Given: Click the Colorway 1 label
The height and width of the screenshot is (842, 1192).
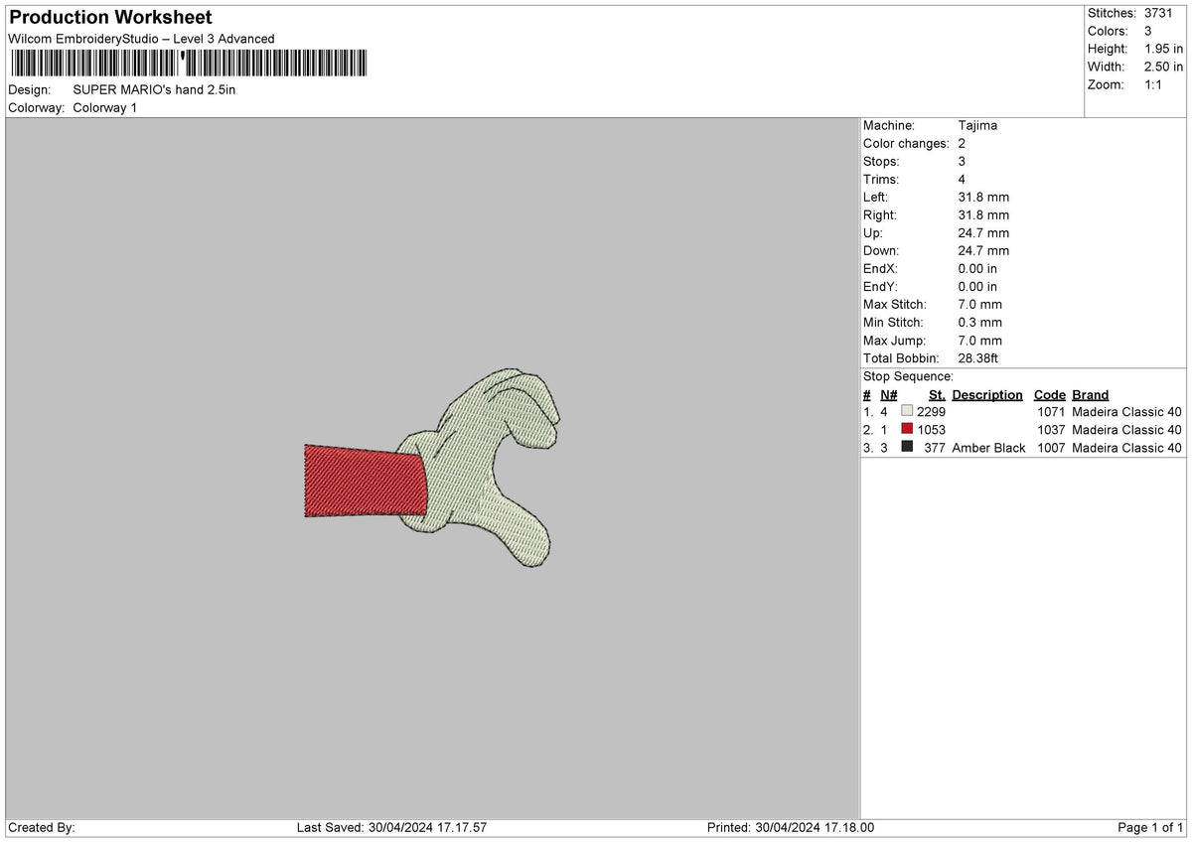Looking at the screenshot, I should tap(104, 107).
